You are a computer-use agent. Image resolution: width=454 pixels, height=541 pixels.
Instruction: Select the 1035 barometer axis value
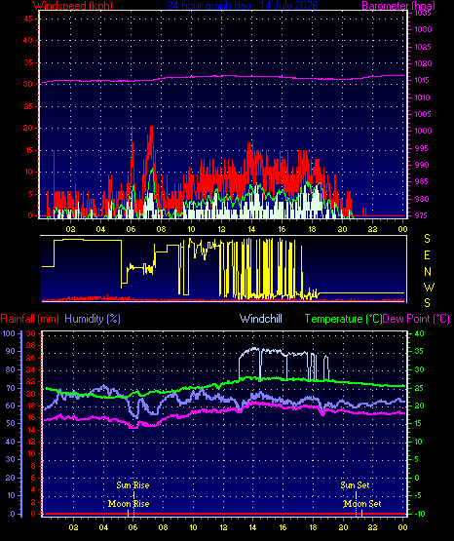pyautogui.click(x=423, y=13)
